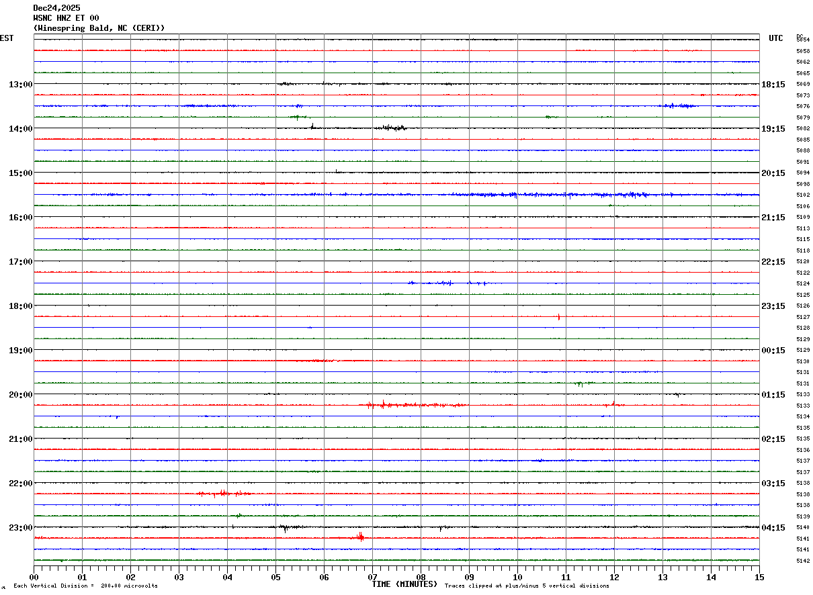Click minute 12 on the time axis
The height and width of the screenshot is (595, 813).
click(x=614, y=577)
